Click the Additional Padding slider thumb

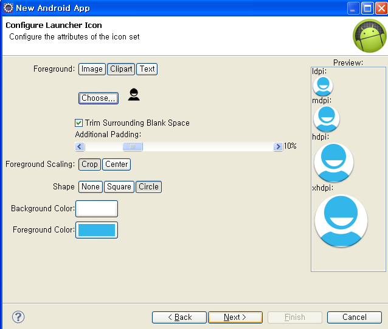coord(133,146)
